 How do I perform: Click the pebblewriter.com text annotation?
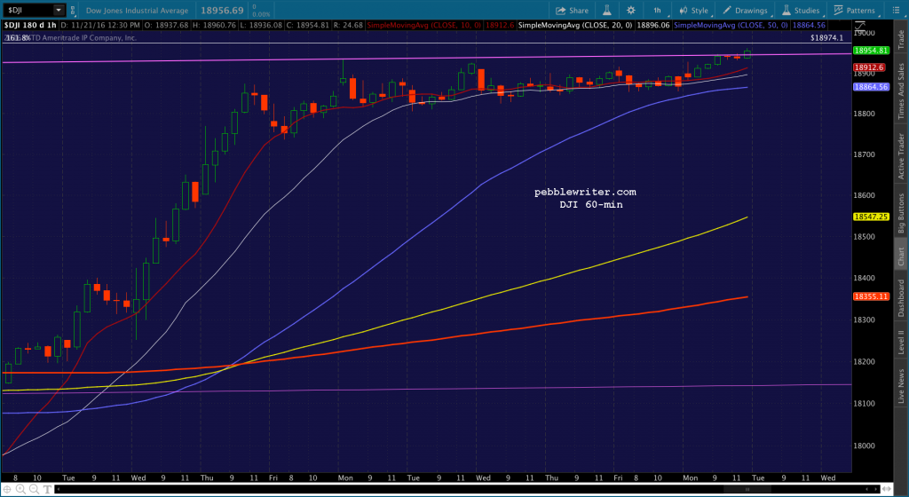point(585,193)
